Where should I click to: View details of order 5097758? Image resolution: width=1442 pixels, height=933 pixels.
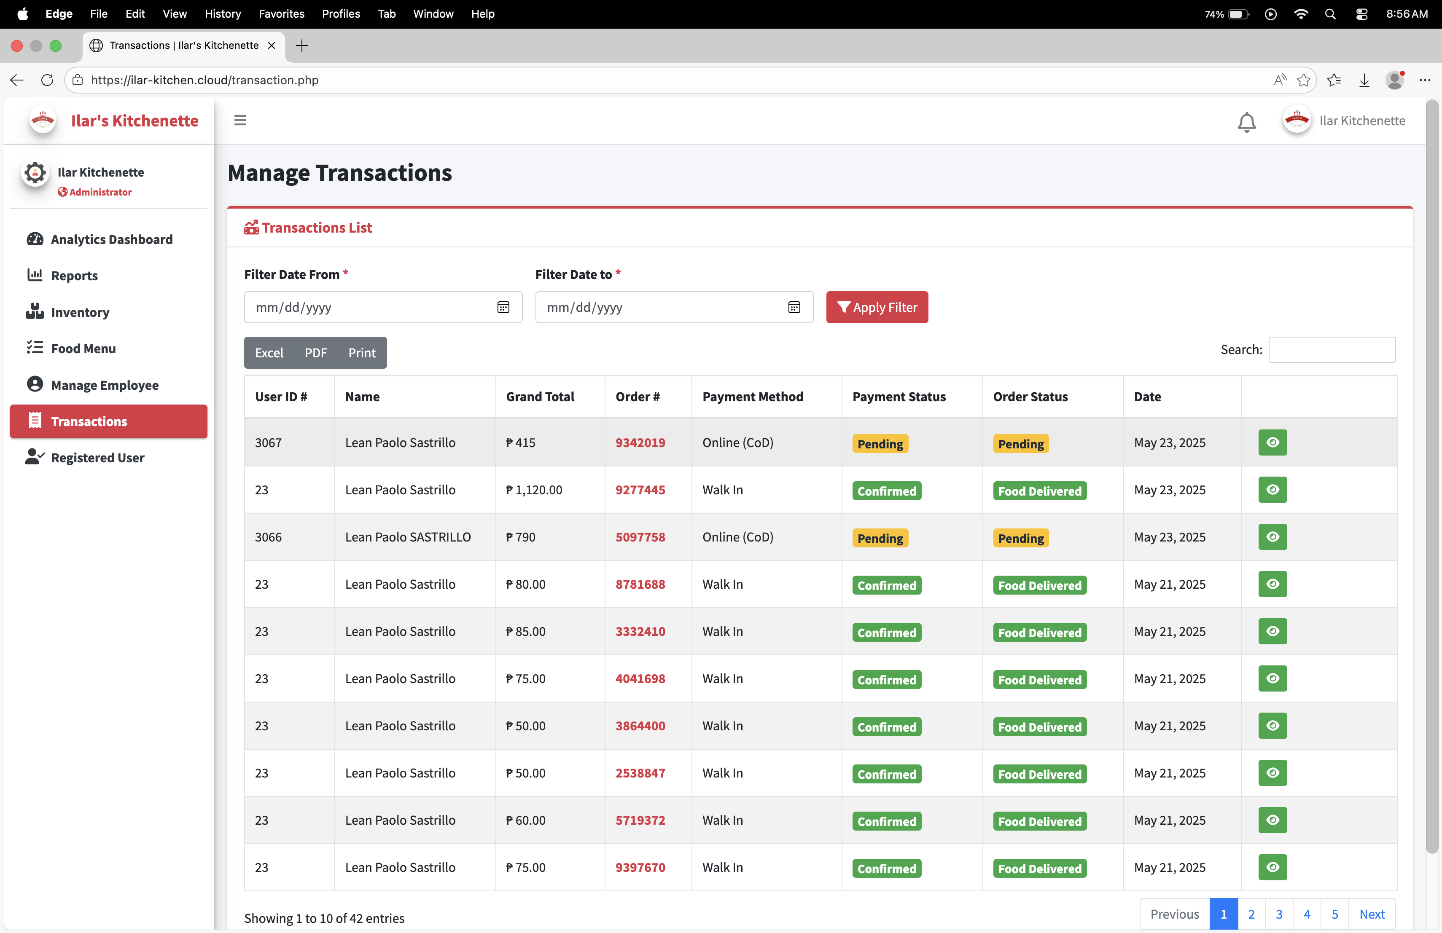pos(1272,537)
